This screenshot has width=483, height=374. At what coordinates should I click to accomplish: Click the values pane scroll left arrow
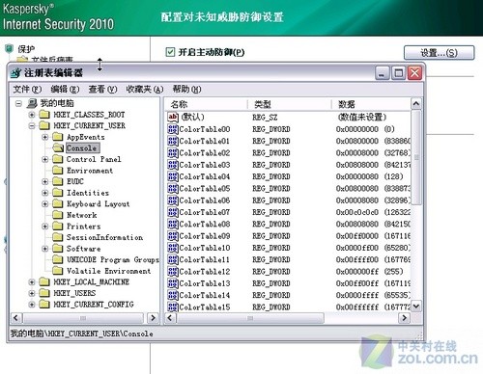[170, 318]
